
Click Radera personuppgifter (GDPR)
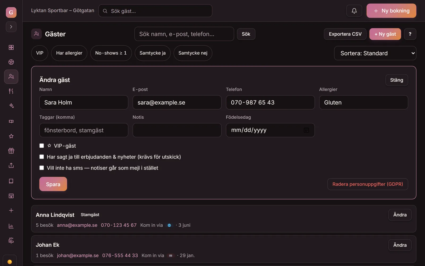(x=368, y=184)
